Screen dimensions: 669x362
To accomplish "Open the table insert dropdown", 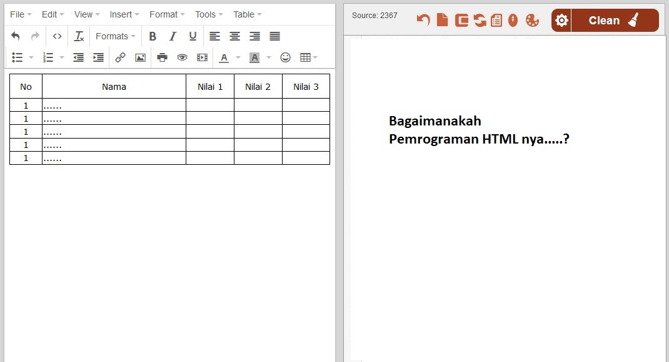I will click(315, 57).
